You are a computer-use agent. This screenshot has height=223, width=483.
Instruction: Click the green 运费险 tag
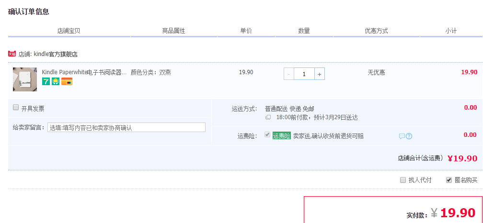tap(282, 136)
